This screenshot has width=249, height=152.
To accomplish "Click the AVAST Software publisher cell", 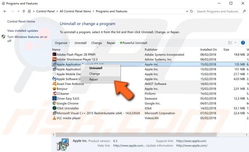I will tap(155, 84).
